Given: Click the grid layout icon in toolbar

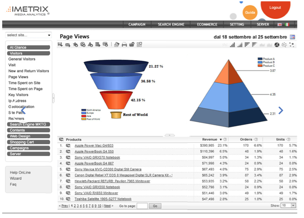Looking at the screenshot, I should click(139, 45).
